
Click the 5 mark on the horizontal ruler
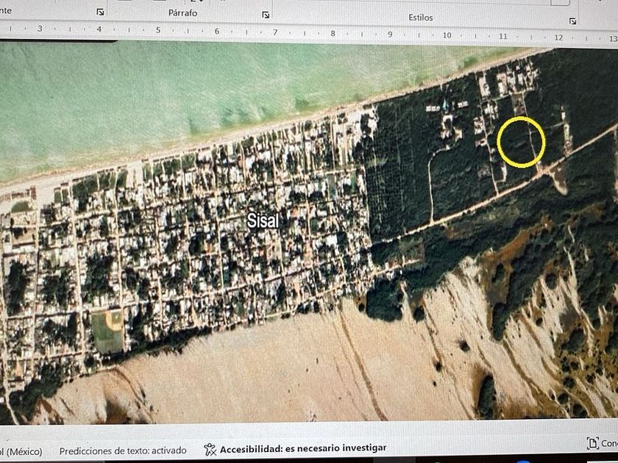click(x=157, y=31)
